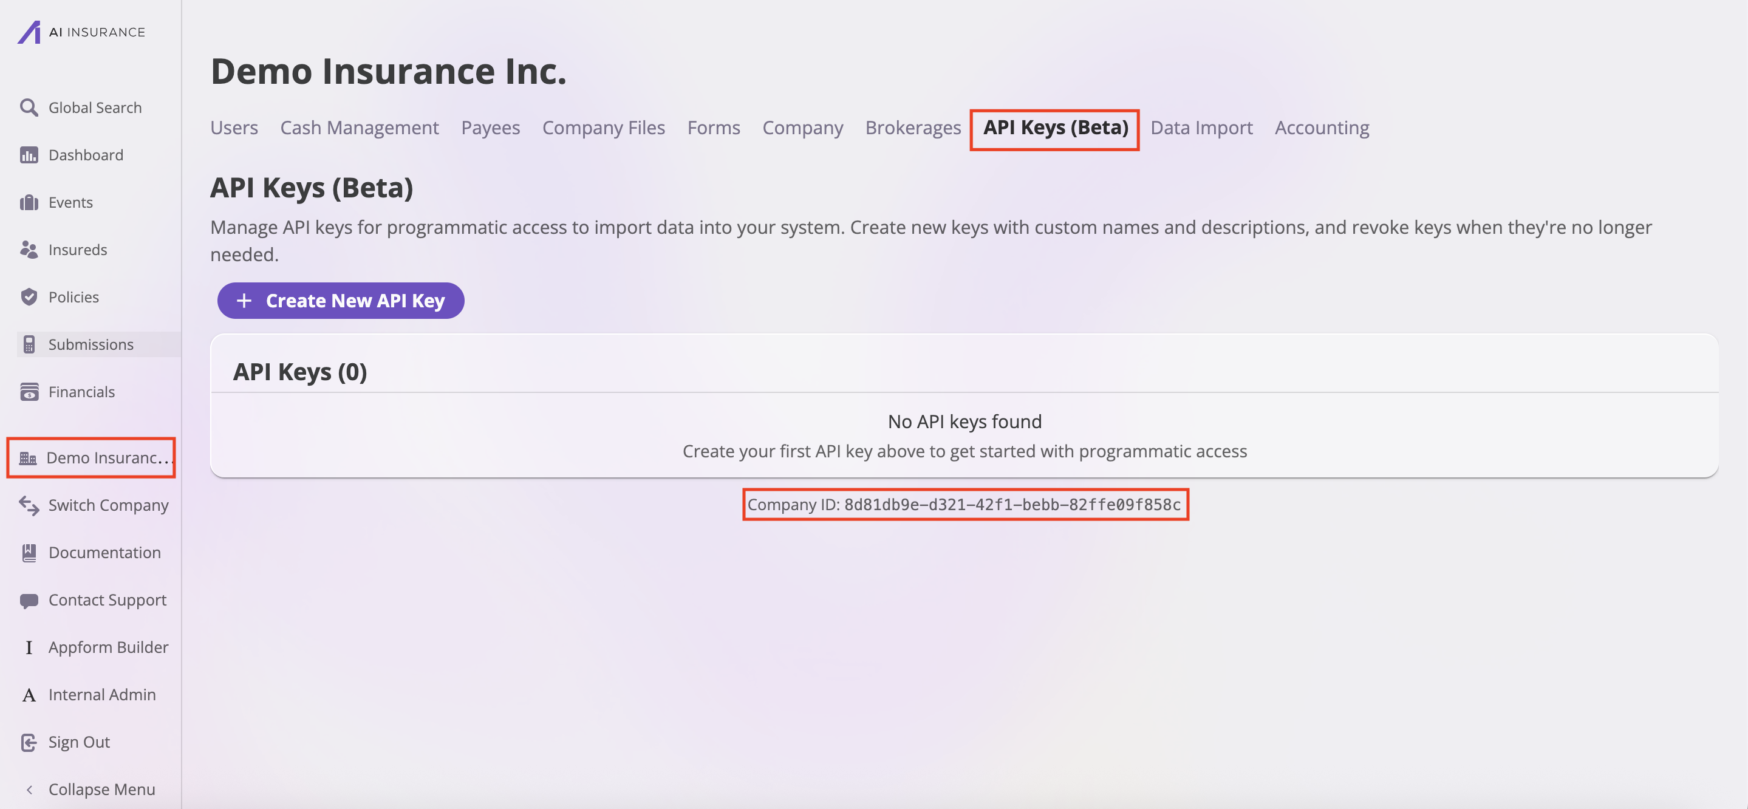The image size is (1748, 809).
Task: Click Create New API Key
Action: (340, 300)
